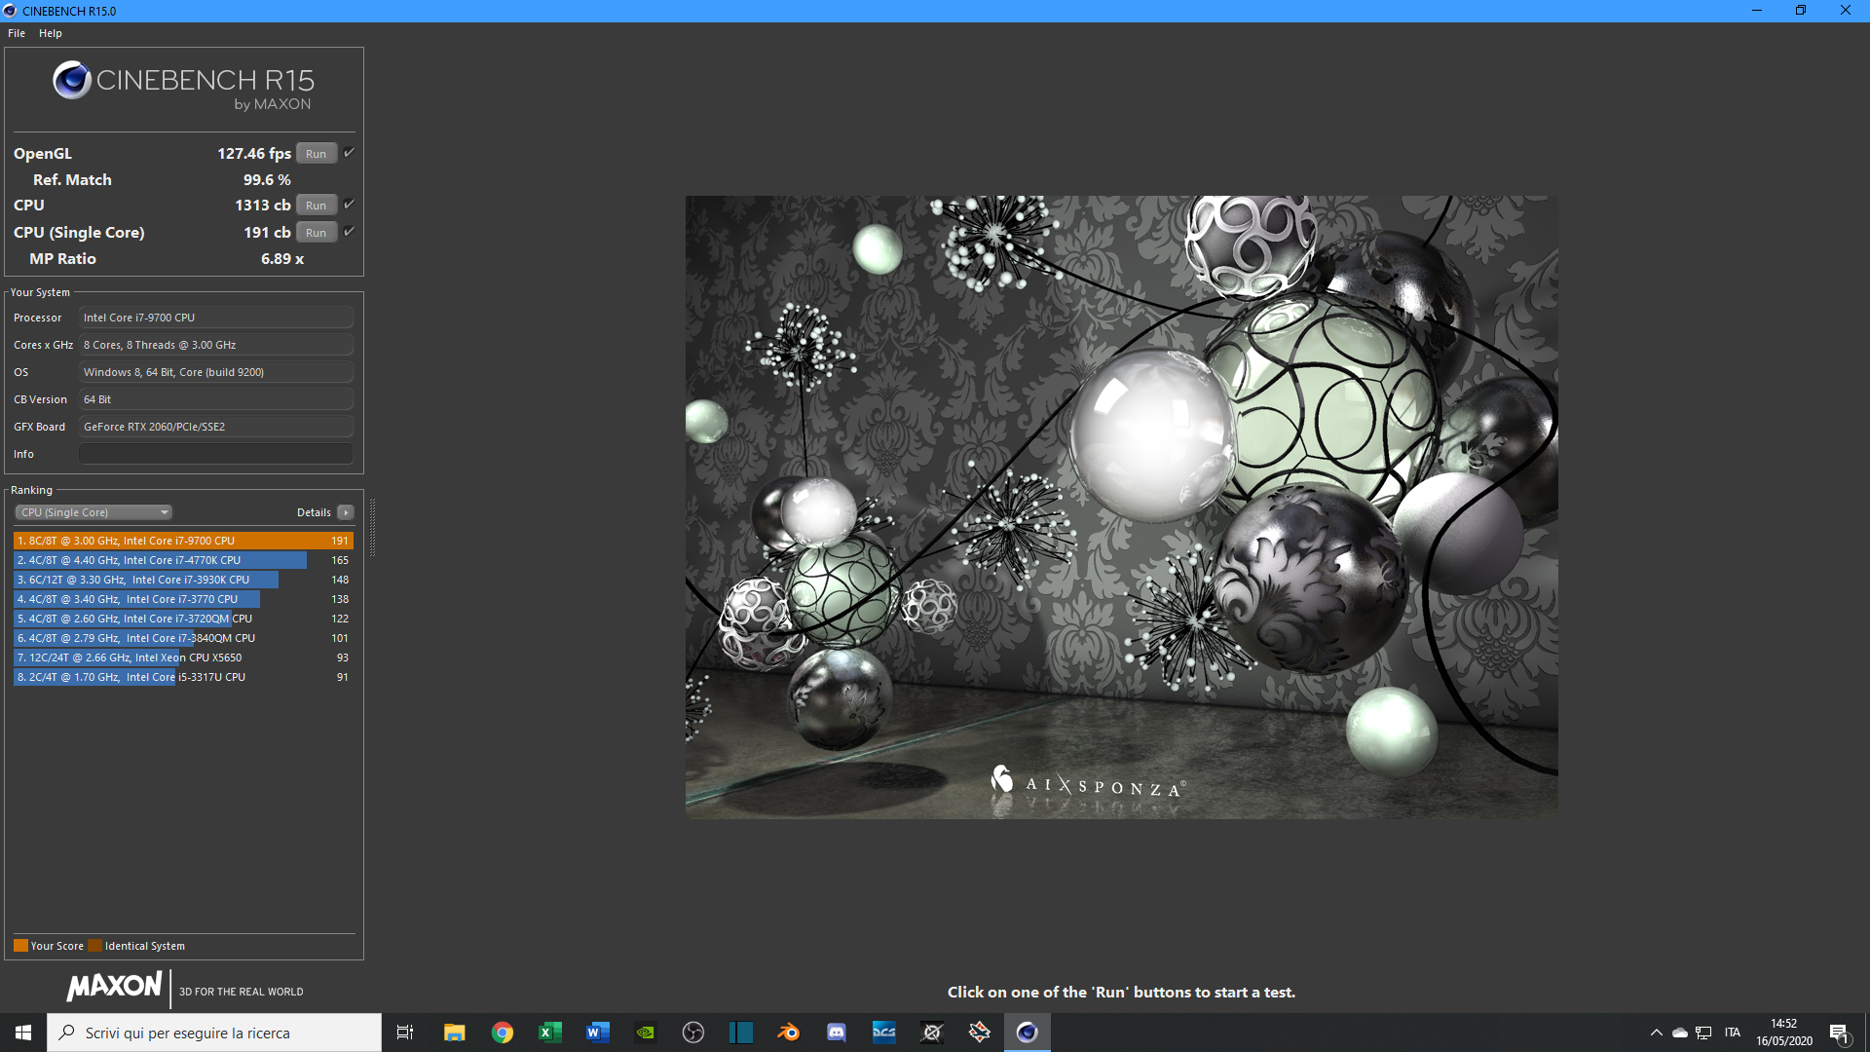
Task: Click the OneDrive cloud tray icon
Action: [x=1680, y=1033]
